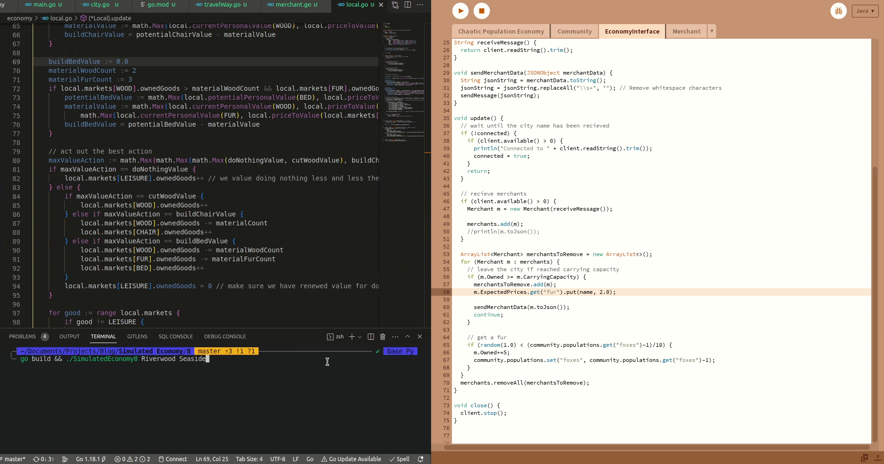
Task: Add a new terminal with the plus icon
Action: click(x=352, y=336)
